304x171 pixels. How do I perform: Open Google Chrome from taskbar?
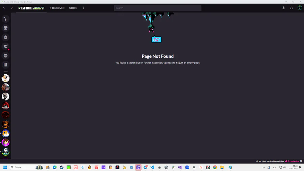click(215, 167)
